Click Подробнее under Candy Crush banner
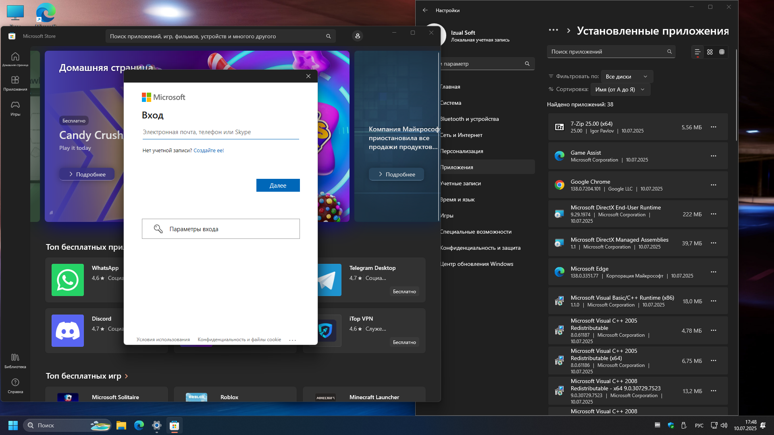The image size is (774, 435). [87, 174]
